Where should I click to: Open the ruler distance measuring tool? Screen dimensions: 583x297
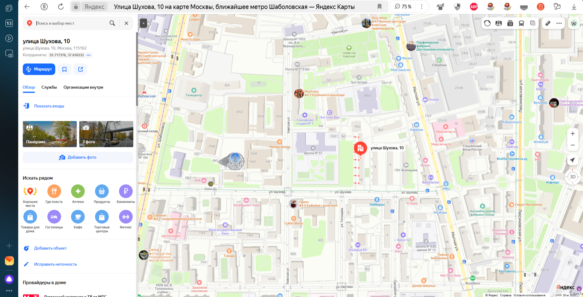(548, 23)
